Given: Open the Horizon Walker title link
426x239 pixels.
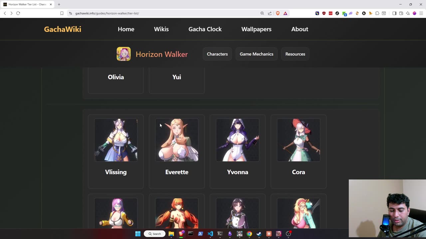Looking at the screenshot, I should (x=162, y=54).
